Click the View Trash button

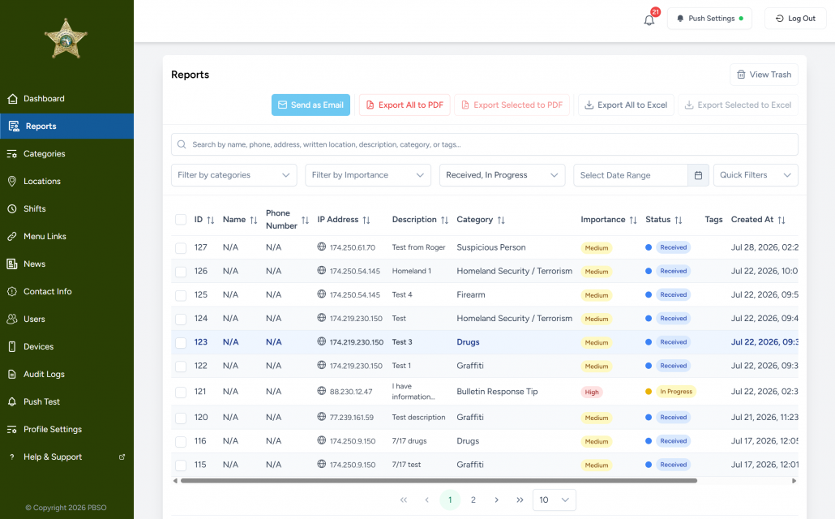(764, 75)
